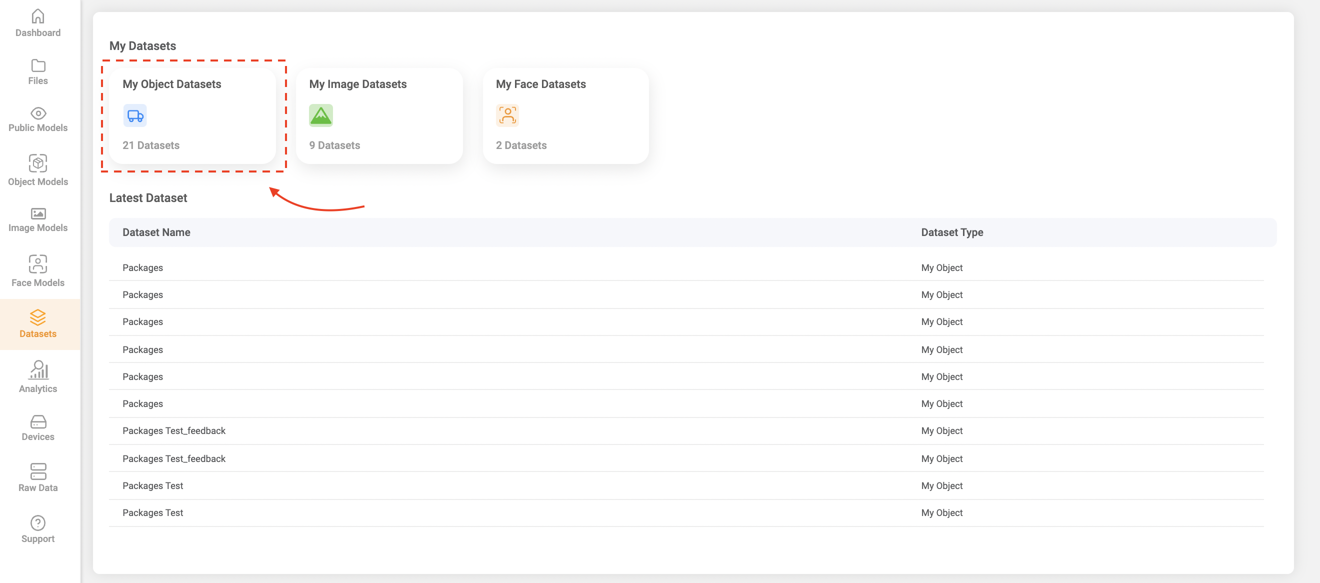1320x583 pixels.
Task: Open the Dashboard home icon
Action: pyautogui.click(x=38, y=17)
